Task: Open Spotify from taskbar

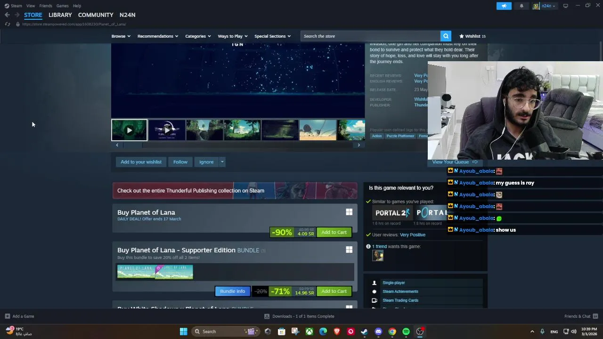Action: tap(406, 331)
